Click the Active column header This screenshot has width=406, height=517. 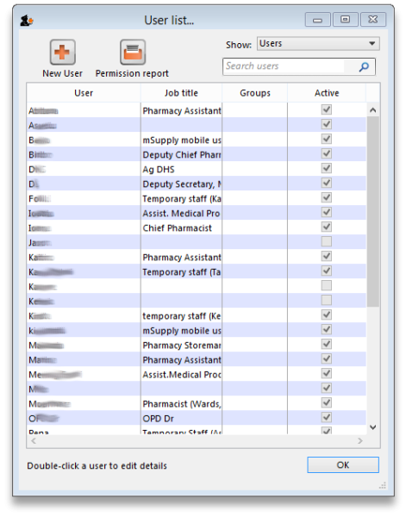(327, 93)
